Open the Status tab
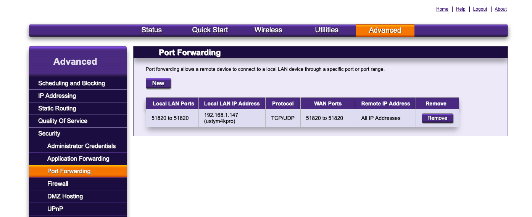Screen dimensions: 532x217 [x=152, y=30]
